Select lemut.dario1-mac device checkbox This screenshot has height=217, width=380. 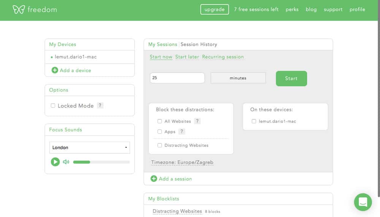254,121
